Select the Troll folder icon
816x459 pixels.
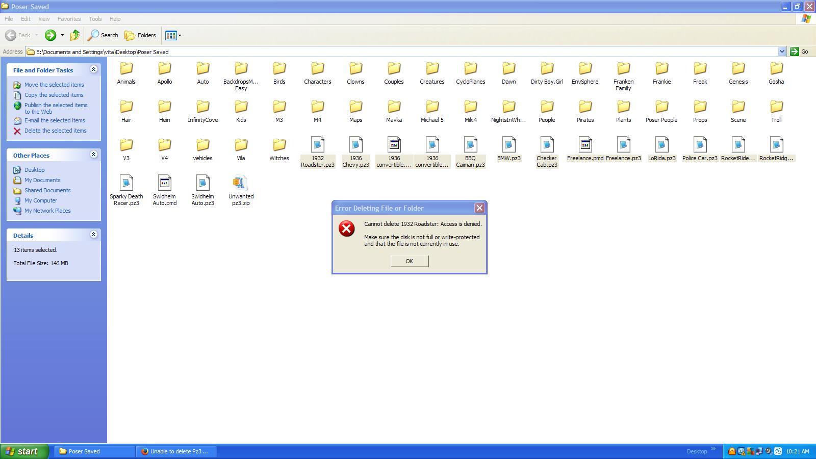pos(776,107)
